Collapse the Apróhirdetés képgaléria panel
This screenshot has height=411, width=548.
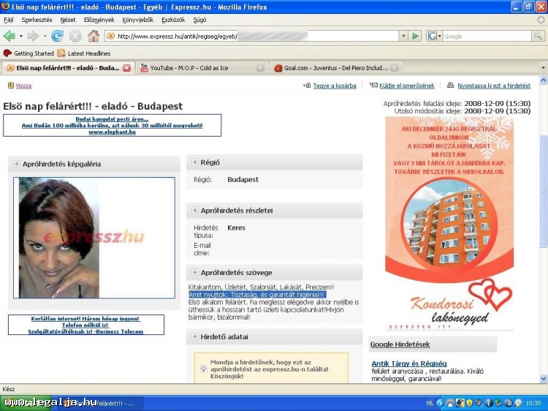(17, 165)
